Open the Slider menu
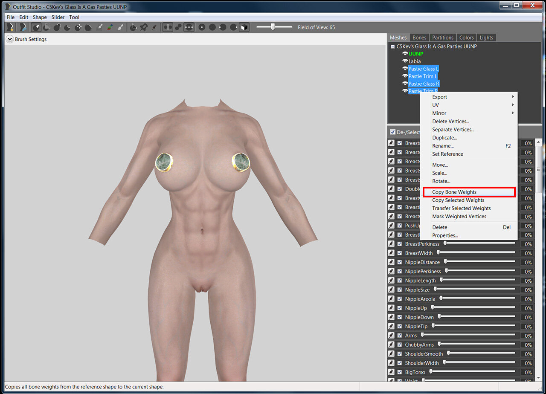The image size is (546, 394). (x=58, y=17)
